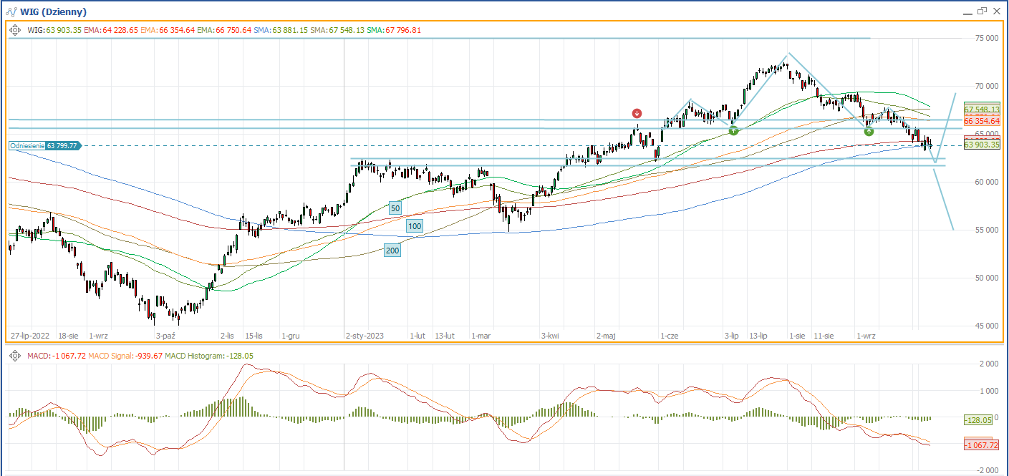Select the moving average label 100

coord(414,226)
